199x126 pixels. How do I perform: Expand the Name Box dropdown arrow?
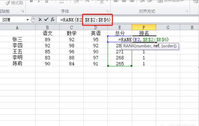tap(28, 20)
